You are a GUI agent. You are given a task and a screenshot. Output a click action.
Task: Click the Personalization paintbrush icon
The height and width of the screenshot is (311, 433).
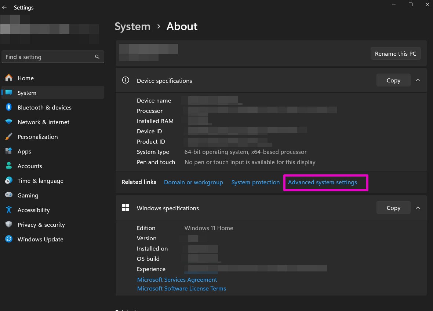(9, 137)
